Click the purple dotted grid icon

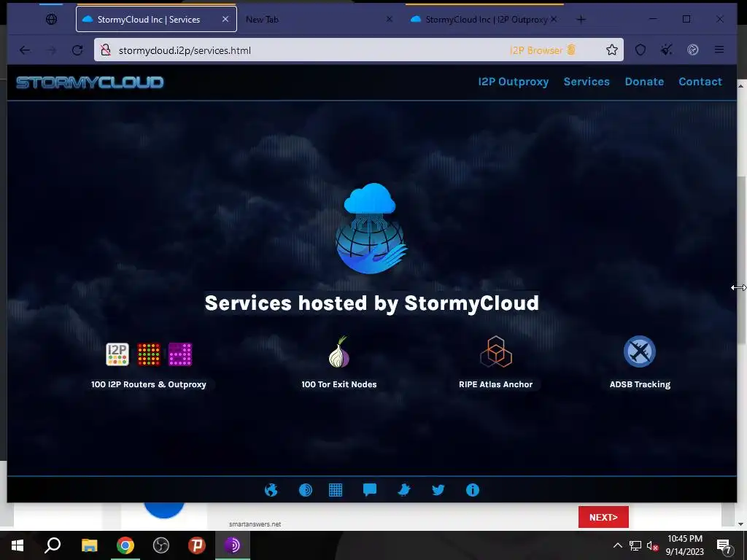click(x=180, y=354)
